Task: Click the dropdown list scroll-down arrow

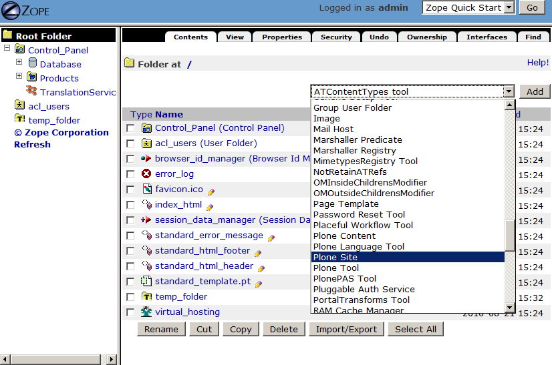Action: point(509,308)
